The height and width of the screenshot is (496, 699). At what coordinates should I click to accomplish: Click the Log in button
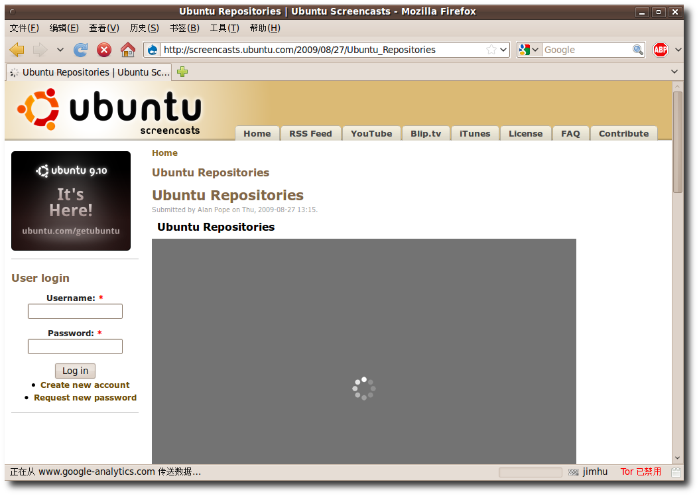tap(75, 370)
